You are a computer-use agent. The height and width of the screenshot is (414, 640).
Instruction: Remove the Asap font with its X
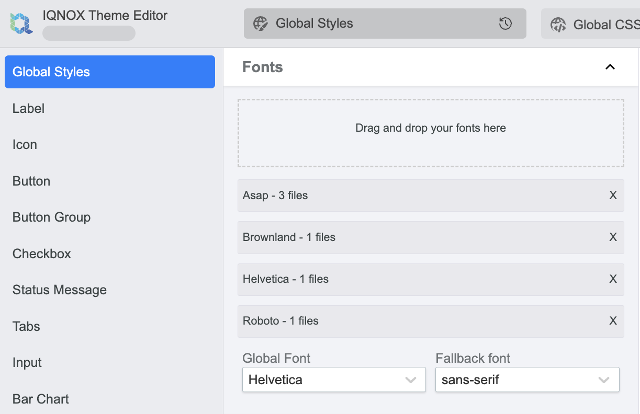[x=613, y=195]
